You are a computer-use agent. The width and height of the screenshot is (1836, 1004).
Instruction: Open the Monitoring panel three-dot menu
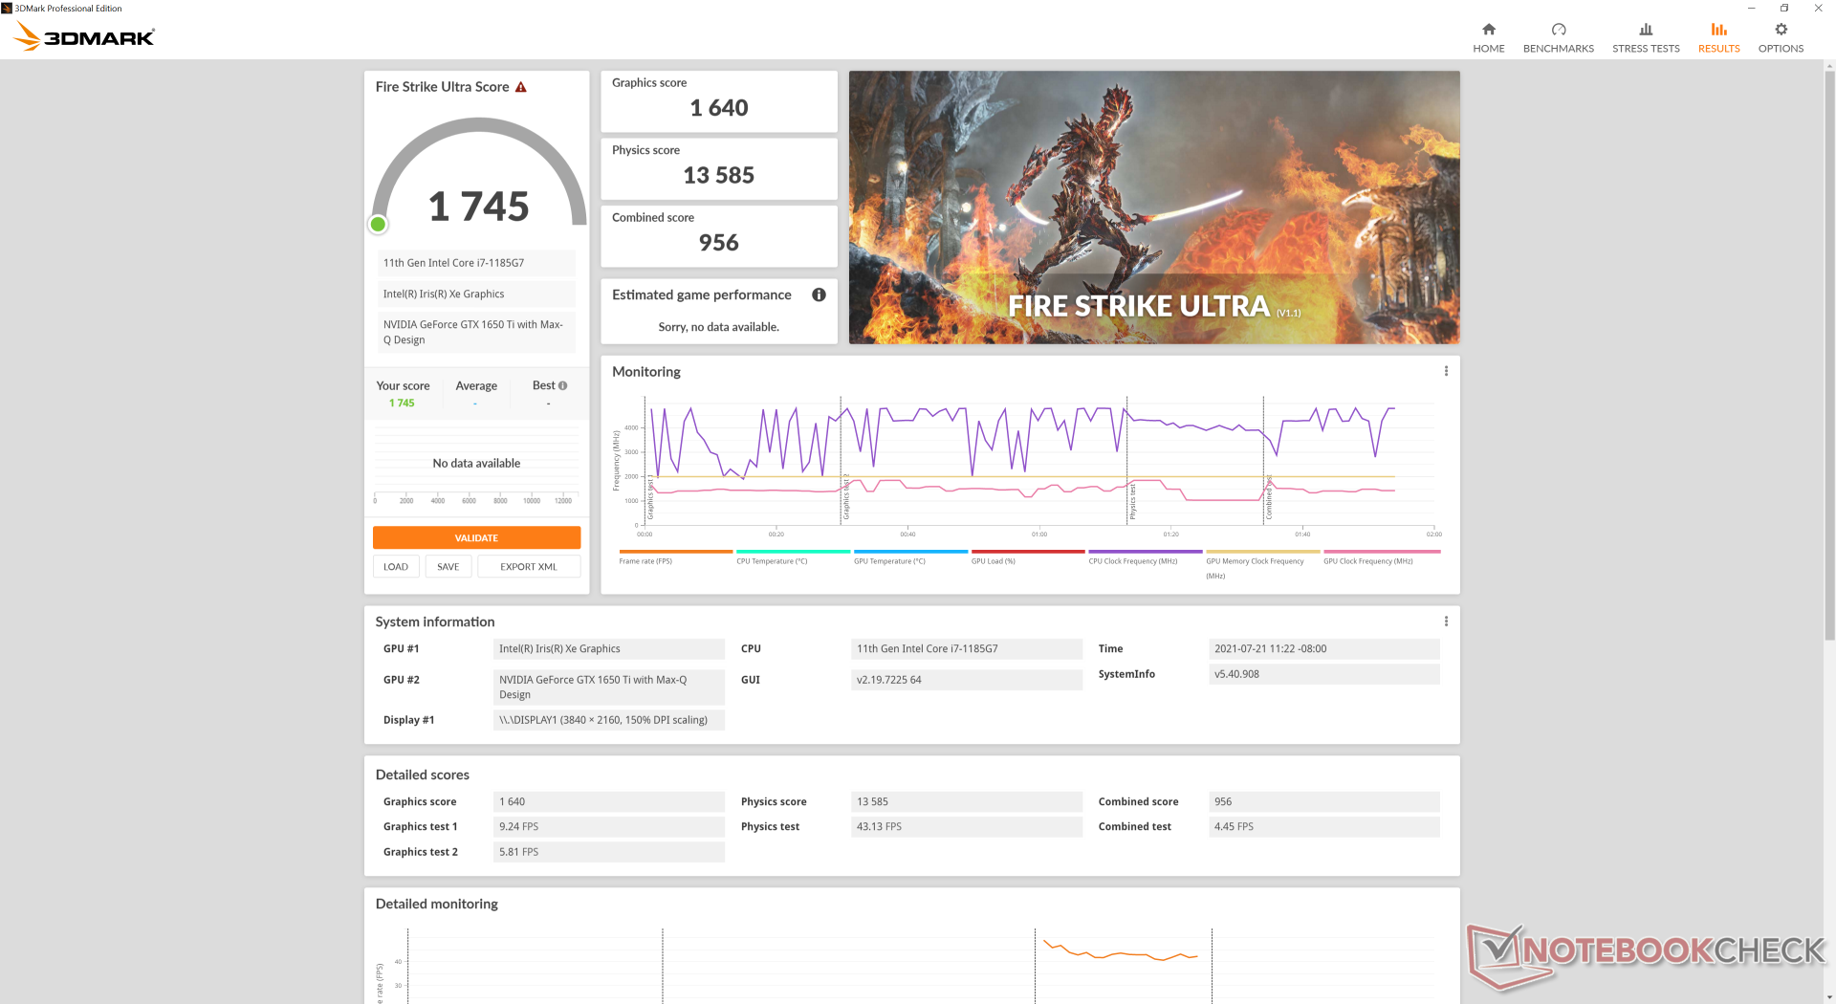point(1446,371)
